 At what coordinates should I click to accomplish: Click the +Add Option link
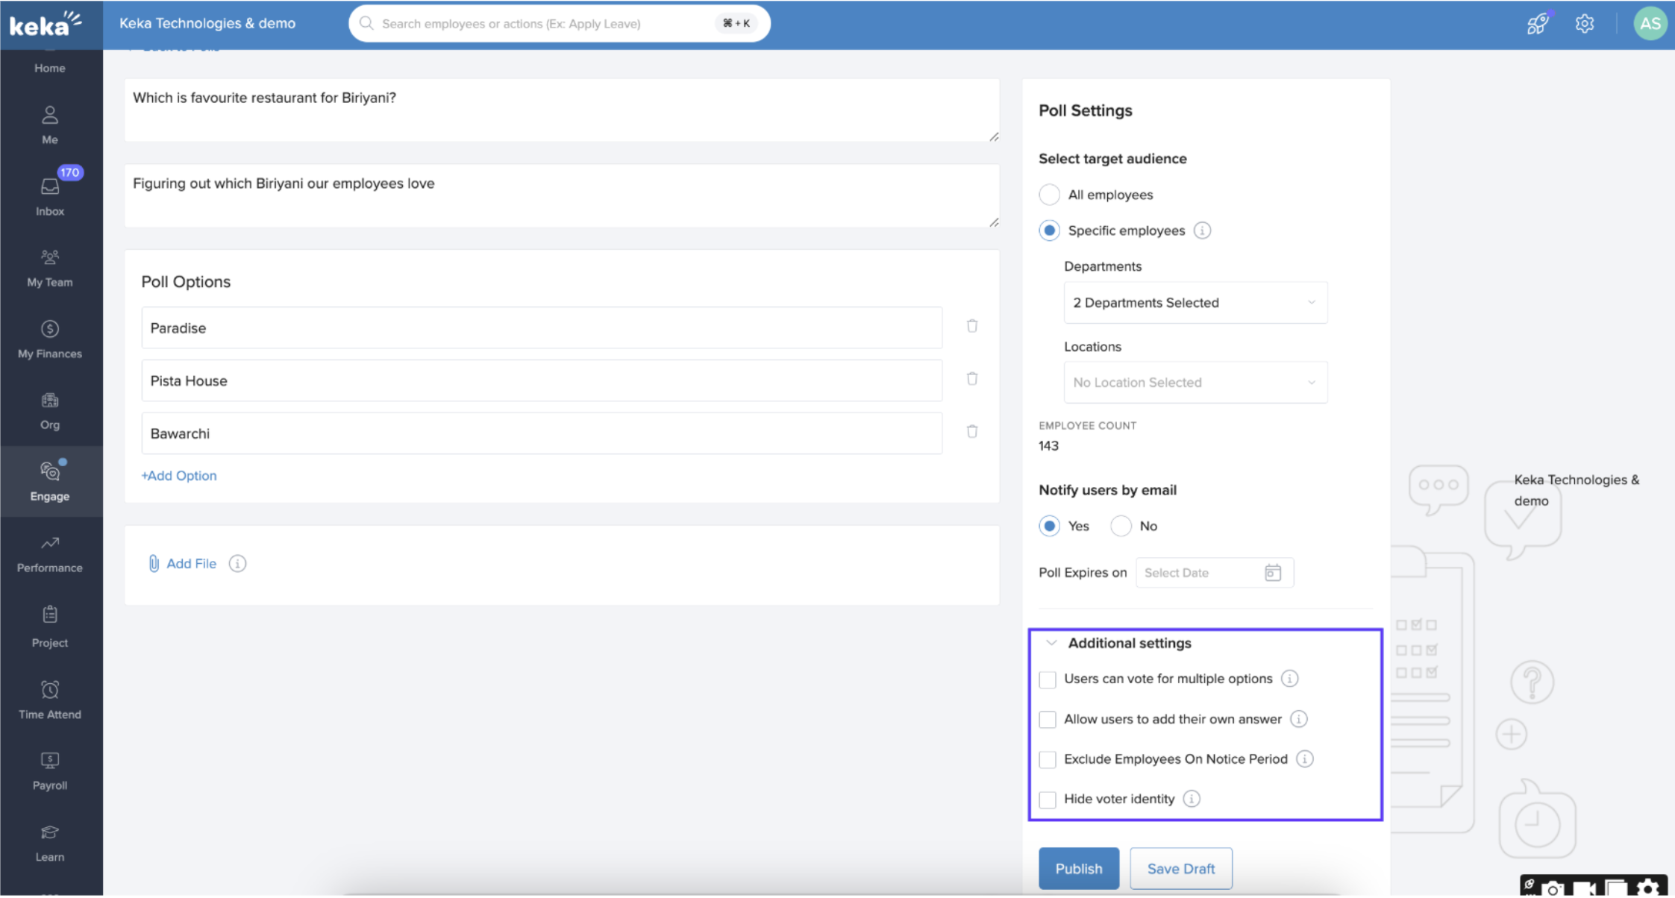click(x=179, y=476)
